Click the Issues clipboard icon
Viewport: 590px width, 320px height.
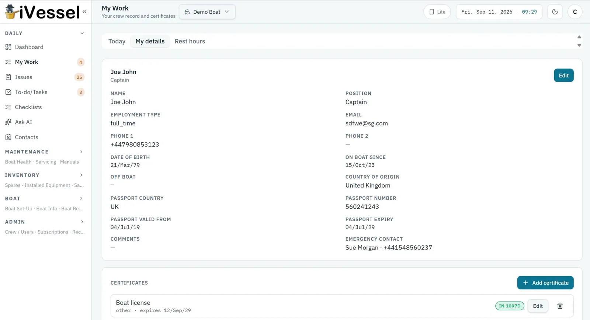click(8, 77)
